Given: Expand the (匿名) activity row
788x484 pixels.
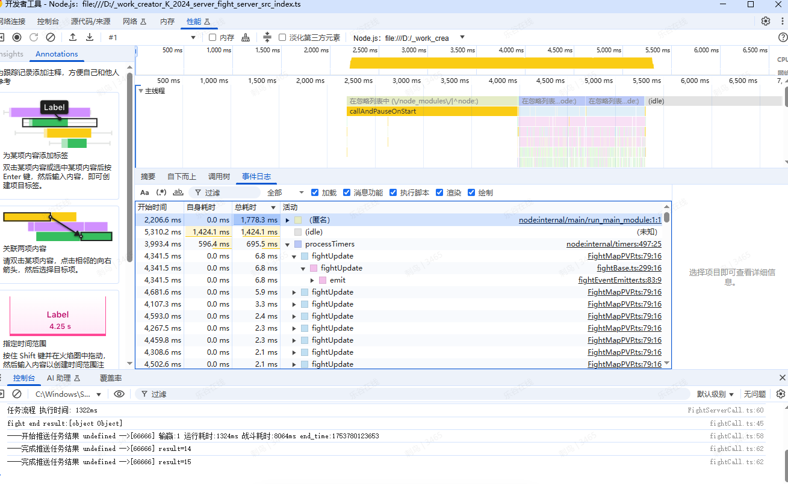Looking at the screenshot, I should pyautogui.click(x=288, y=220).
